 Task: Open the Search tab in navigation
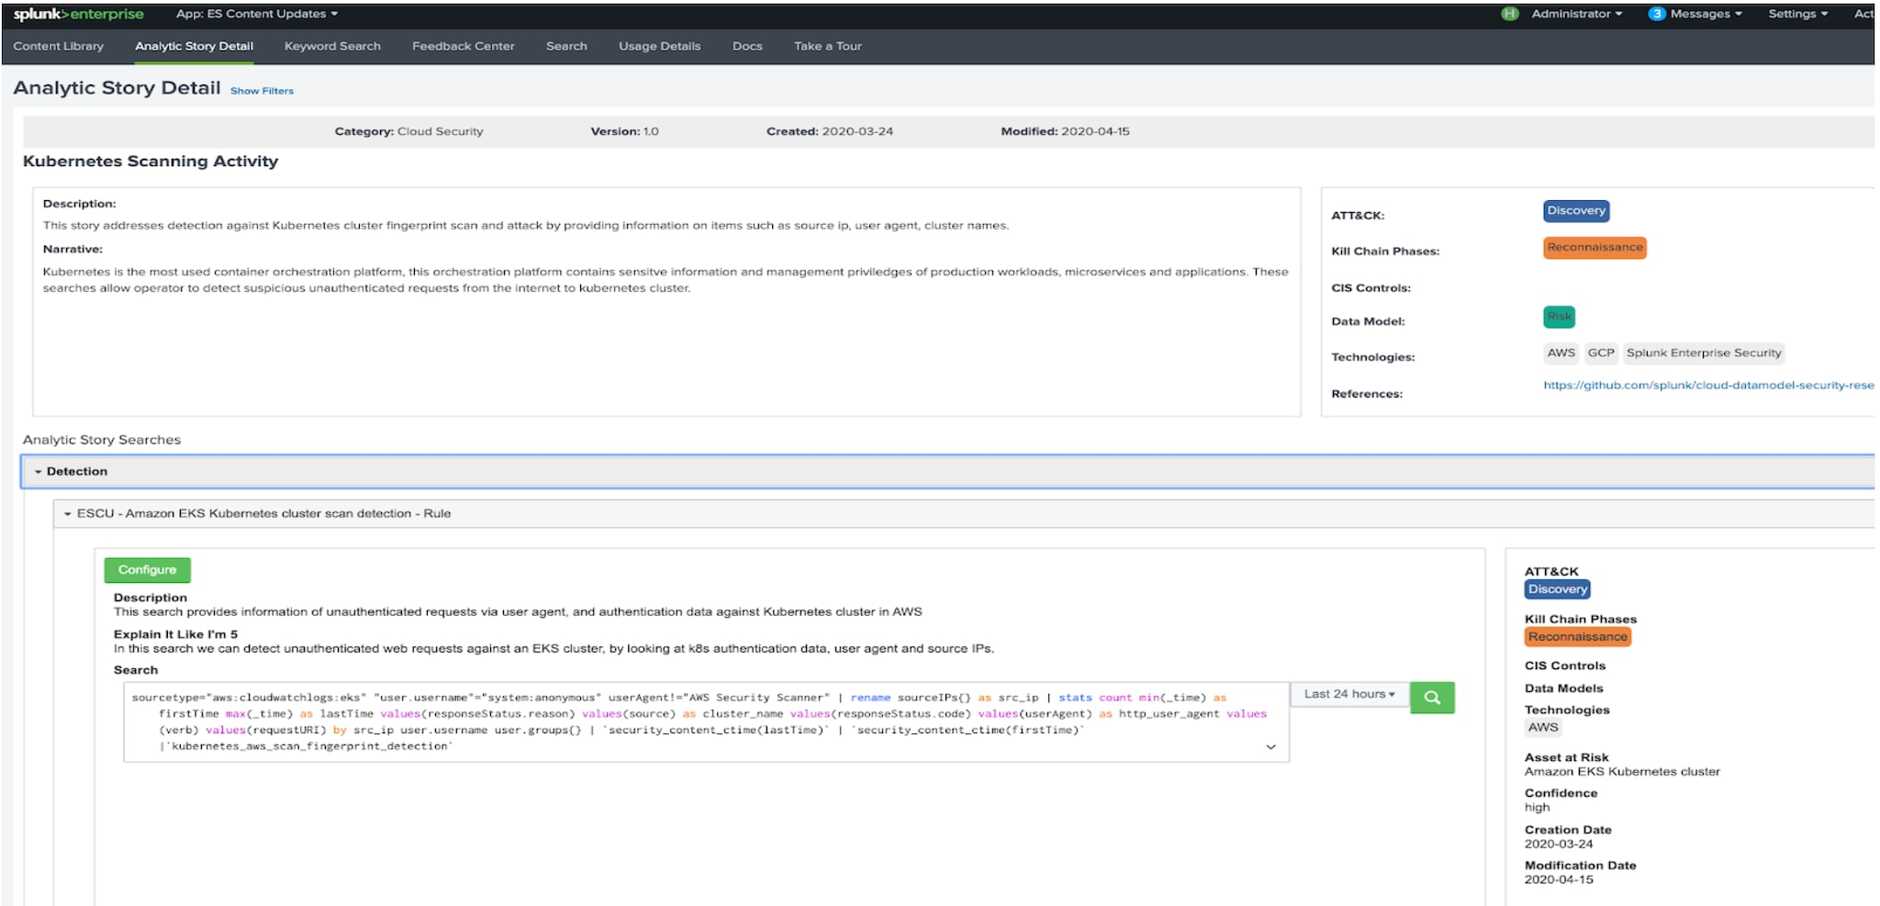(x=566, y=46)
